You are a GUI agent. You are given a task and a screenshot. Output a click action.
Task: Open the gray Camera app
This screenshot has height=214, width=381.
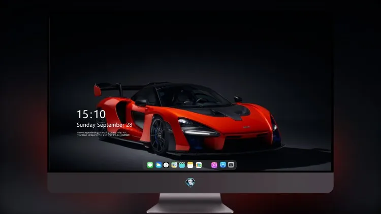point(231,165)
